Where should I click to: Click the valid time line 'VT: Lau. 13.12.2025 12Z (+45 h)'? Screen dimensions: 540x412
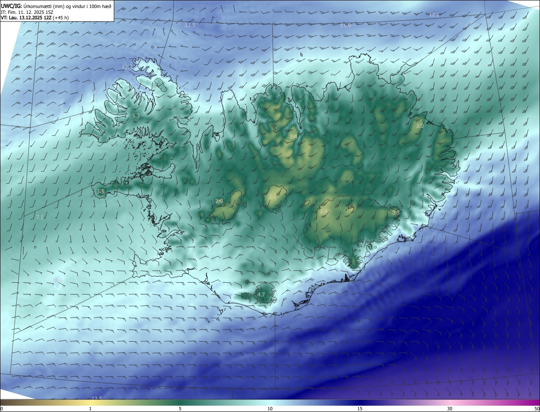pos(35,18)
